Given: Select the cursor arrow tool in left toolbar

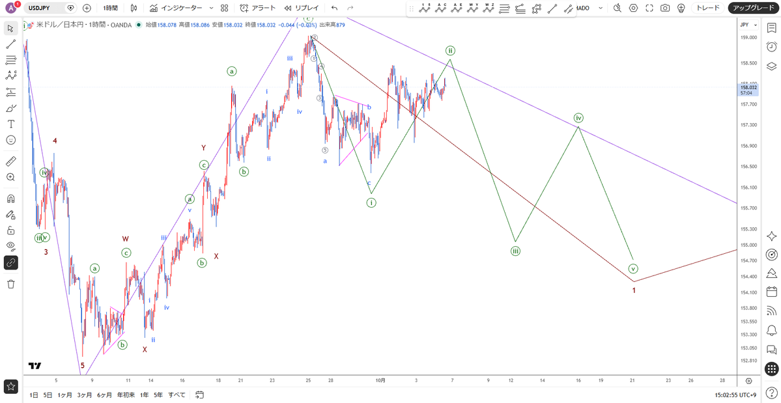Looking at the screenshot, I should (x=10, y=28).
